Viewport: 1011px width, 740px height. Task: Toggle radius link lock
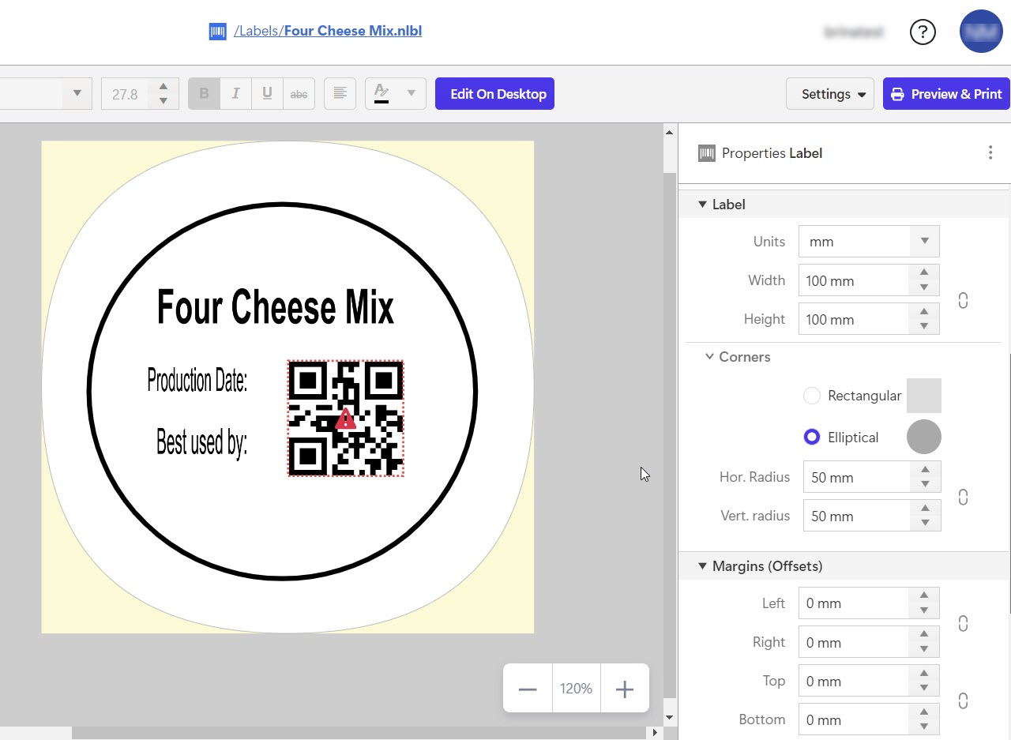tap(963, 497)
